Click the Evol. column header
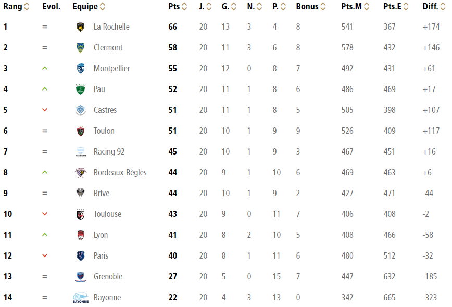The height and width of the screenshot is (307, 452). click(x=52, y=6)
